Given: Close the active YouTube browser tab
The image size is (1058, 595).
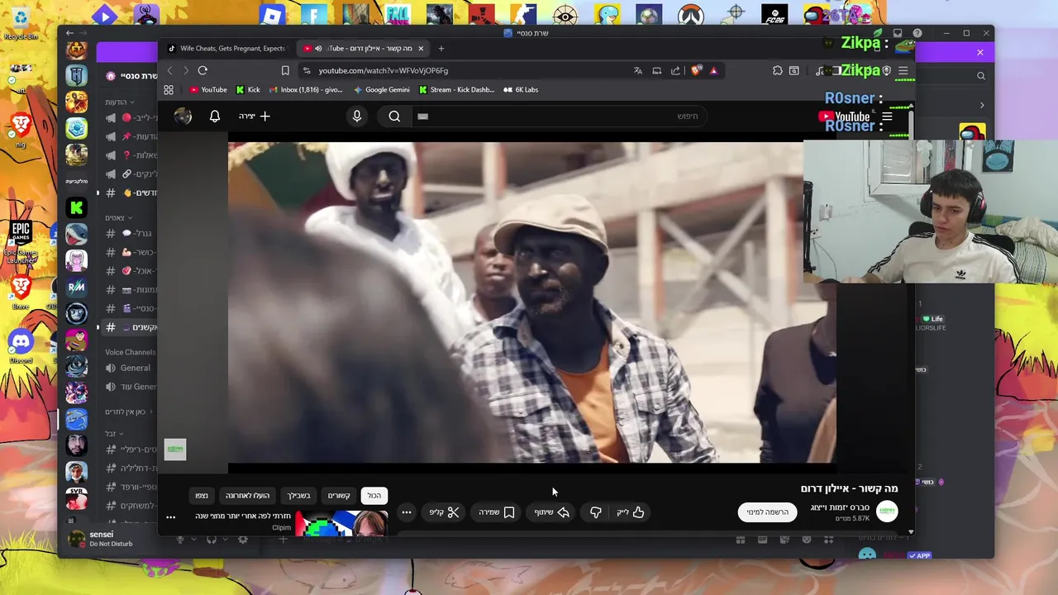Looking at the screenshot, I should [x=421, y=48].
